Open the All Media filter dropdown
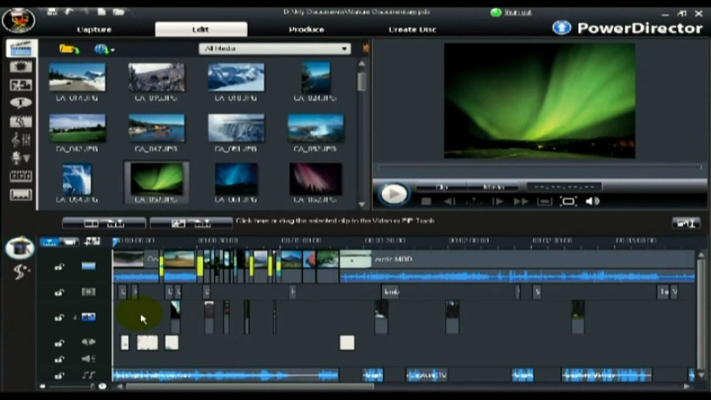 point(275,49)
